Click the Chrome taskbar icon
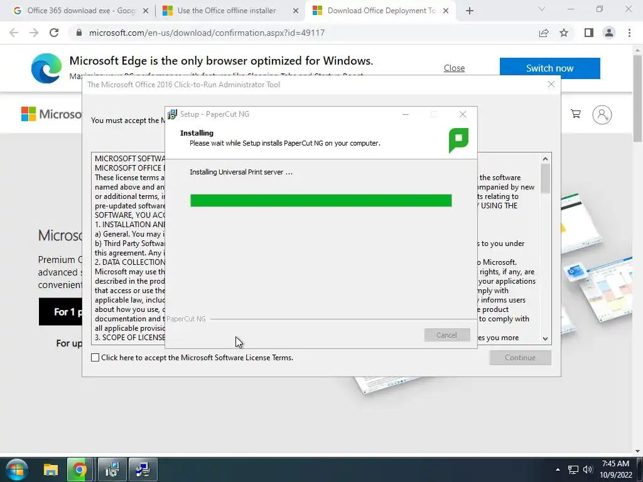Image resolution: width=643 pixels, height=482 pixels. coord(80,469)
